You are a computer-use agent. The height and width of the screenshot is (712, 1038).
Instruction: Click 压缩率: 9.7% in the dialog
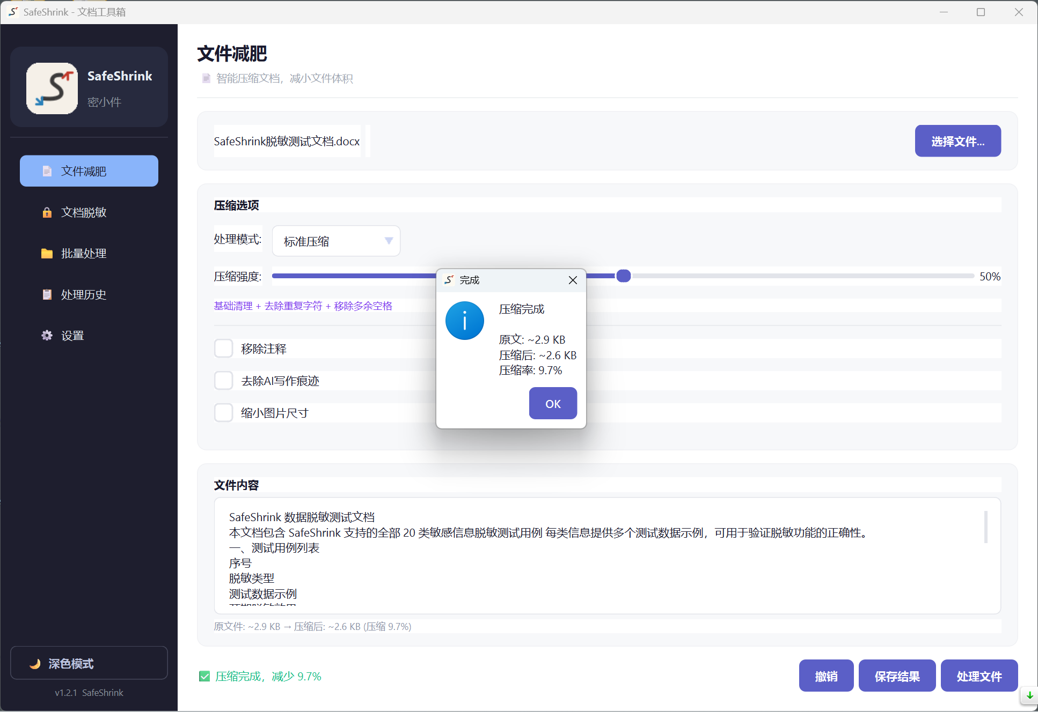click(530, 370)
